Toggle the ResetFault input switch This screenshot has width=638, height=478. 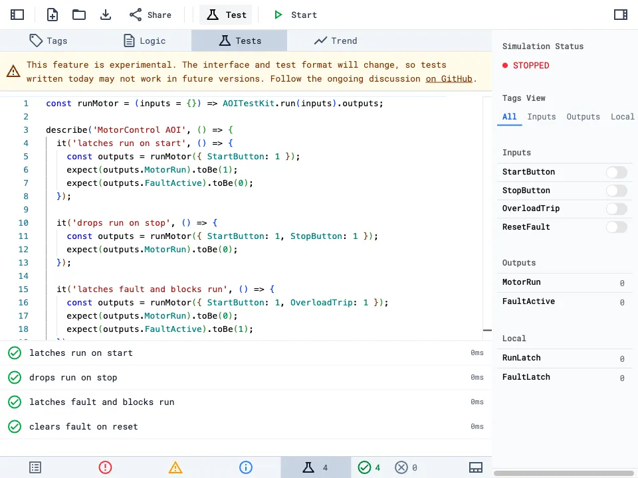(x=616, y=227)
